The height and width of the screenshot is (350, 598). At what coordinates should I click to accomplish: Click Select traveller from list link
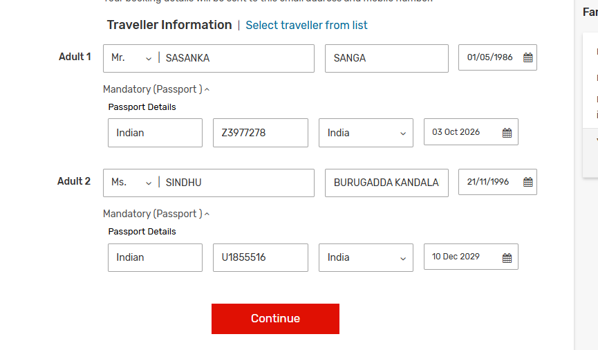(306, 25)
